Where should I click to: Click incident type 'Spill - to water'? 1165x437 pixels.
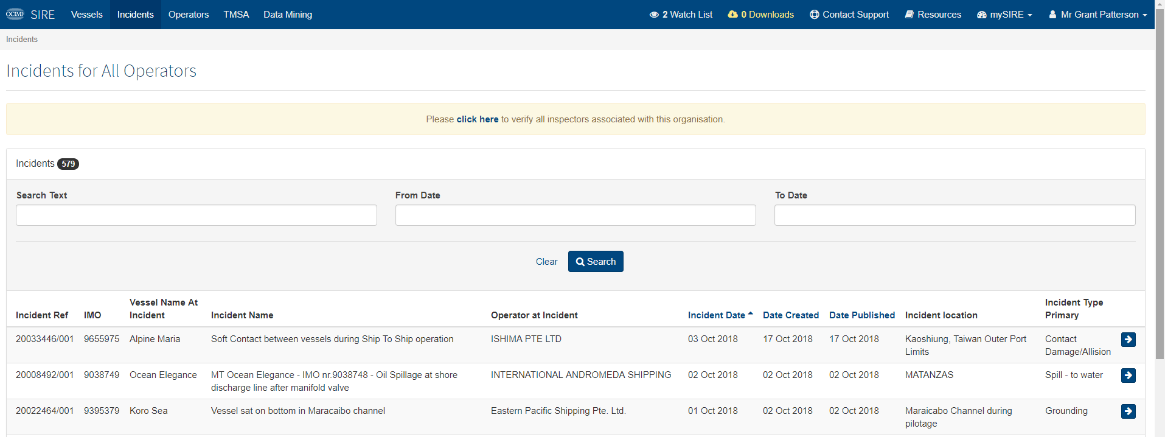1074,375
